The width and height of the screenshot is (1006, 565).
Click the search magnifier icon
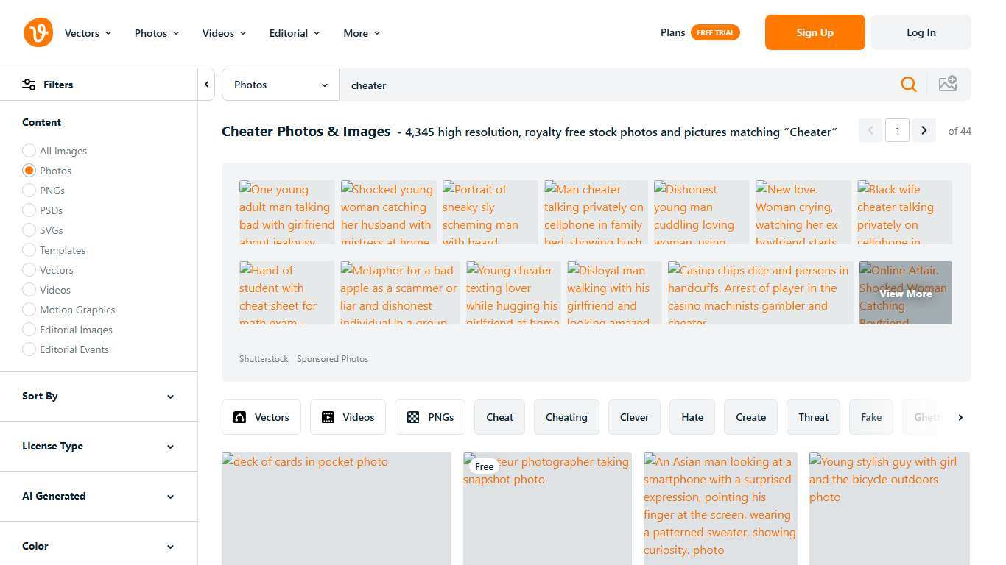[908, 84]
